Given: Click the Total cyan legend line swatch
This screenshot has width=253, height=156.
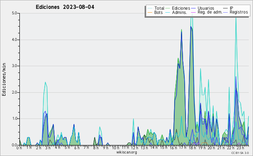Looking at the screenshot, I should pyautogui.click(x=150, y=8).
